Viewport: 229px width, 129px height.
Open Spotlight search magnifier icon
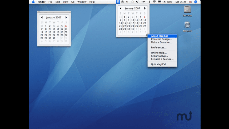(196, 2)
